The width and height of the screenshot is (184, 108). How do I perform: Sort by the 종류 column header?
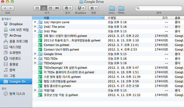(x=178, y=18)
